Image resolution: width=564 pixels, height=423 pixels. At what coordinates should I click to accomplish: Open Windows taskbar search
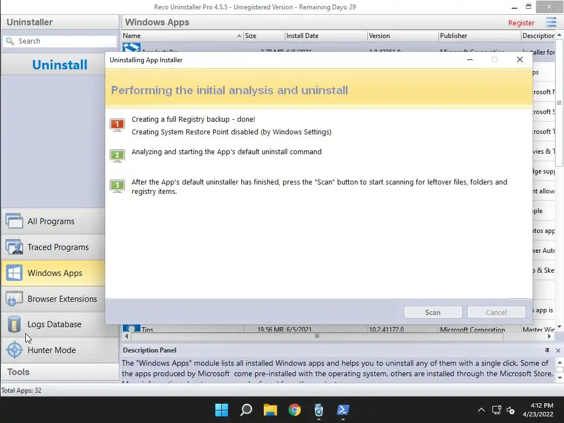[x=246, y=410]
